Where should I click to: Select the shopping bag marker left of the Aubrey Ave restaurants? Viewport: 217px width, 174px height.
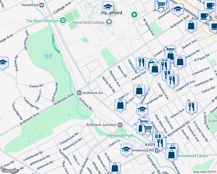(x=155, y=69)
